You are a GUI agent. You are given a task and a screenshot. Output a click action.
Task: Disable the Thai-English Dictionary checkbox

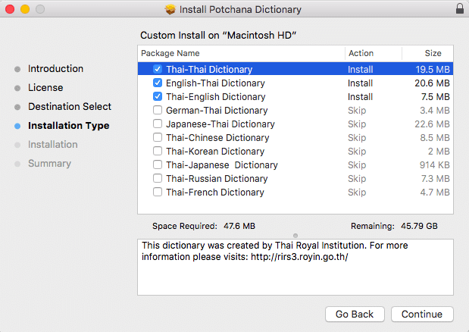tap(158, 96)
